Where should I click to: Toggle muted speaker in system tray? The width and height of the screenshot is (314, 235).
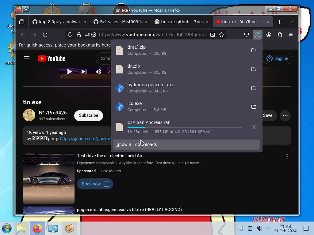(x=259, y=228)
